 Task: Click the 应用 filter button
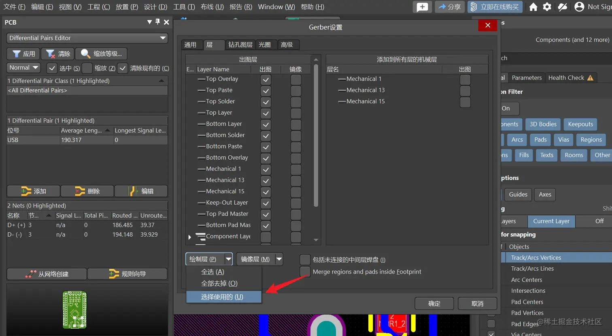(23, 54)
